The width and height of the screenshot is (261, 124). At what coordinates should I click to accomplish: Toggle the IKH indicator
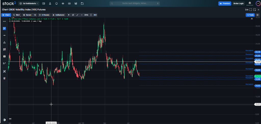95,15
